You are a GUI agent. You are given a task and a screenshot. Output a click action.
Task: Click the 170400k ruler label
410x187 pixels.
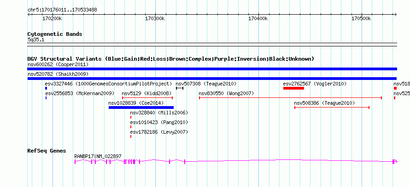pyautogui.click(x=258, y=18)
